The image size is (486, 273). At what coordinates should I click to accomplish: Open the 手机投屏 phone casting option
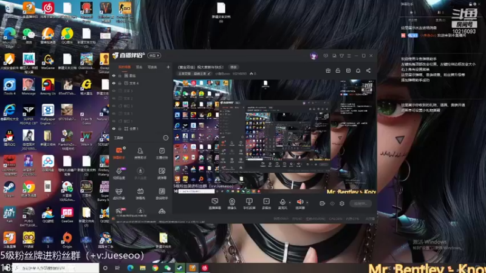249,204
